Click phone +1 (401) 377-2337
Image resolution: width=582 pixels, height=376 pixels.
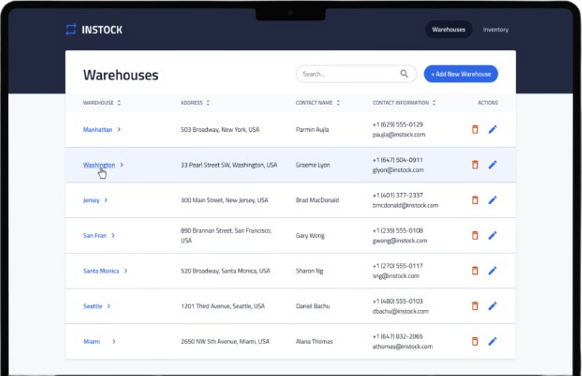pos(398,195)
